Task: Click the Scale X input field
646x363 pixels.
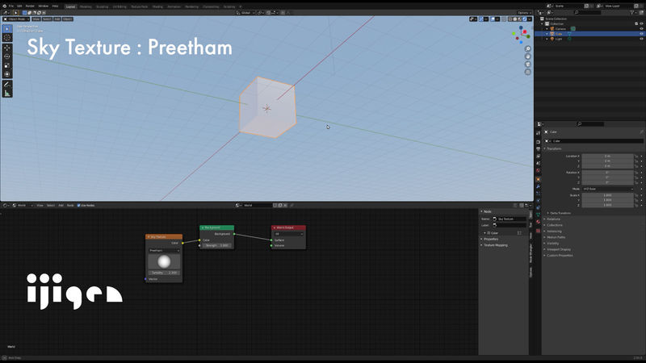Action: [x=608, y=195]
